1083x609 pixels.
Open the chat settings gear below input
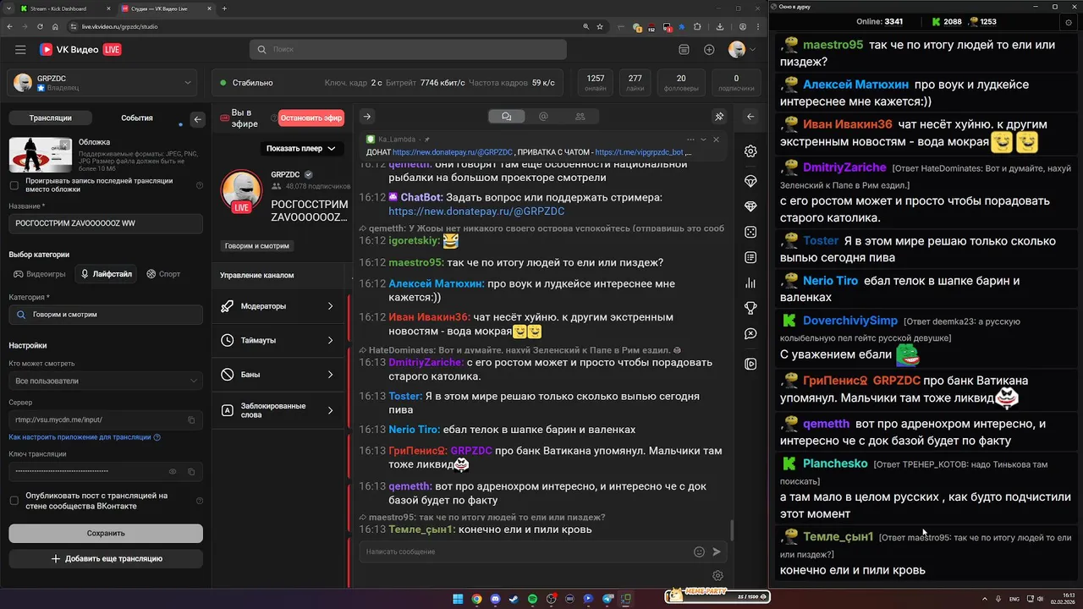[x=717, y=576]
